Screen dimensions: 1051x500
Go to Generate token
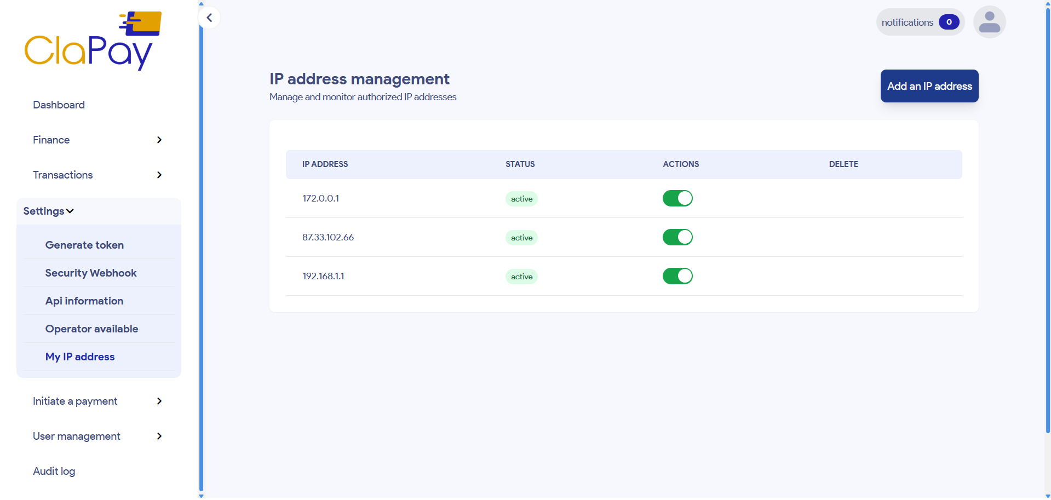(84, 245)
